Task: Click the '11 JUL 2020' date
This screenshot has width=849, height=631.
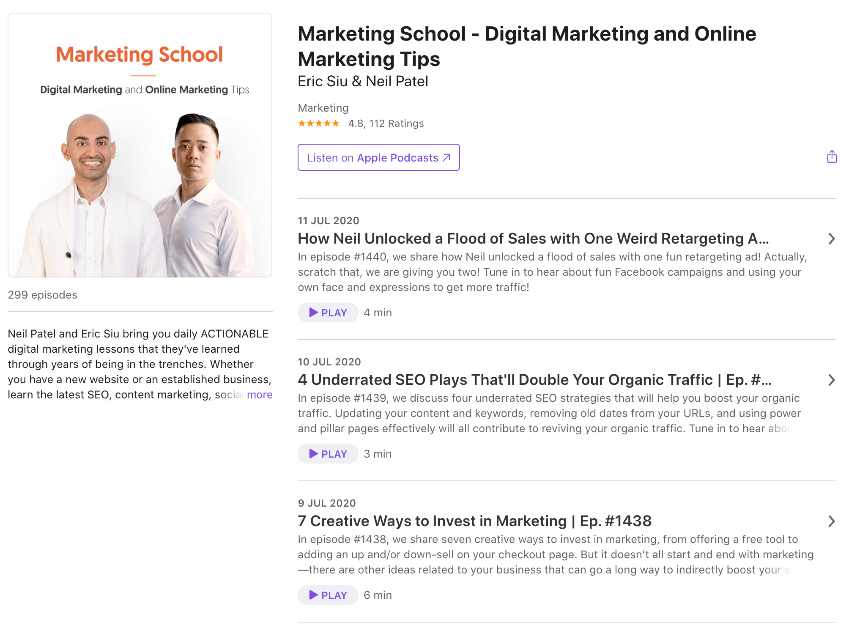Action: click(328, 221)
